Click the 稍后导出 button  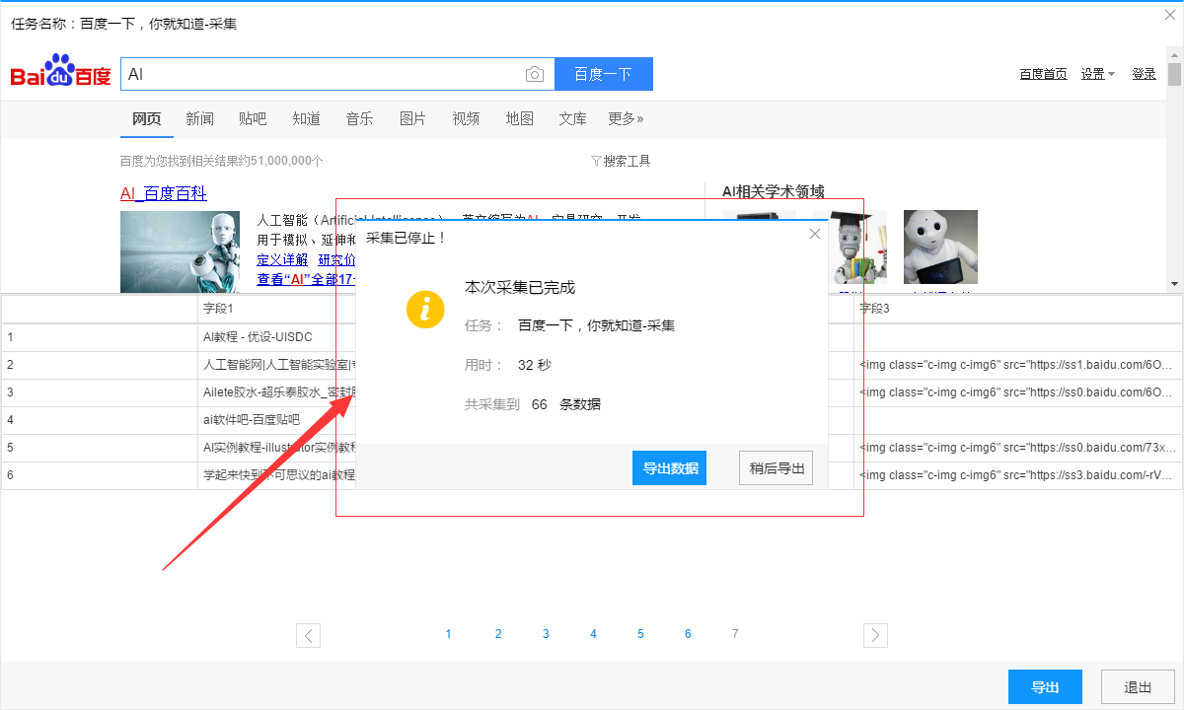pyautogui.click(x=776, y=468)
